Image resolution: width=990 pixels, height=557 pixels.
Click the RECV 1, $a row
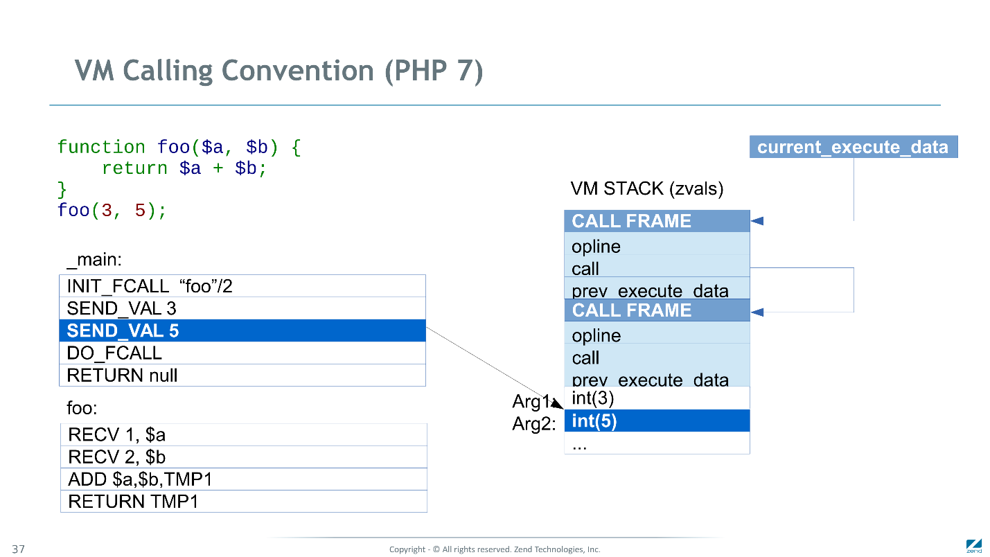[244, 435]
